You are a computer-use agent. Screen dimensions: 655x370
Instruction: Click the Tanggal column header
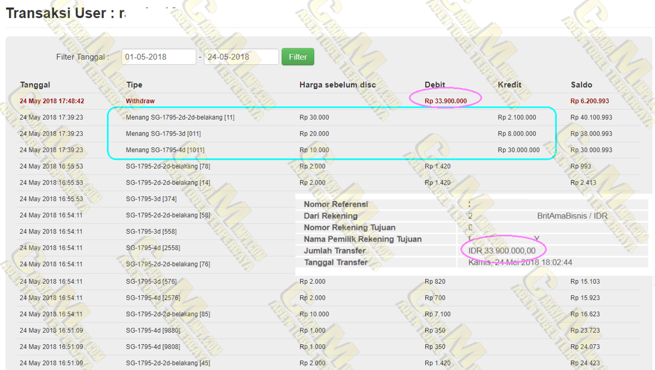point(35,85)
